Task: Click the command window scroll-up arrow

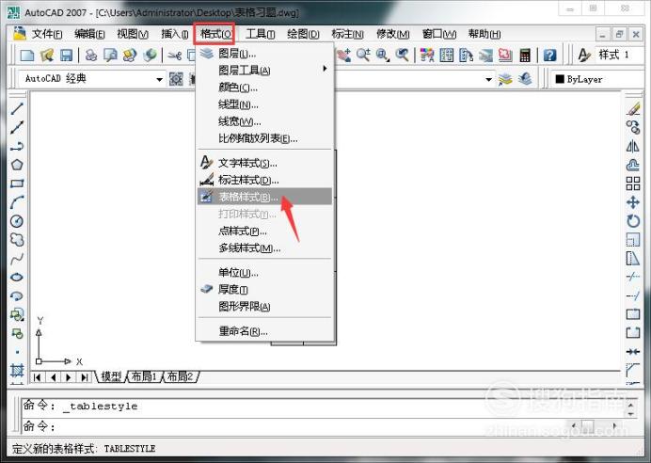Action: point(630,405)
